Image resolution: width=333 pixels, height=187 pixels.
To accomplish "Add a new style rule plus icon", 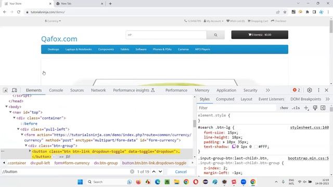I will (306, 108).
